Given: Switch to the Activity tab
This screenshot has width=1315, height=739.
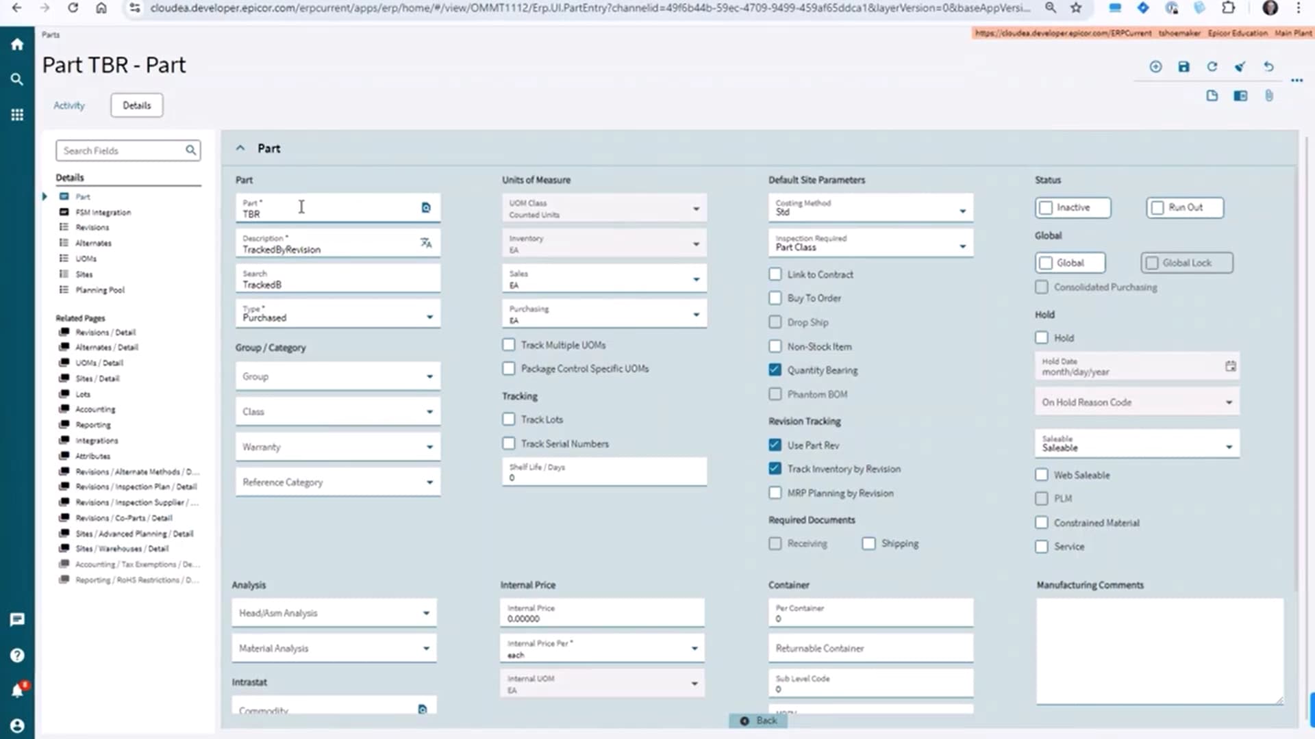Looking at the screenshot, I should point(69,105).
